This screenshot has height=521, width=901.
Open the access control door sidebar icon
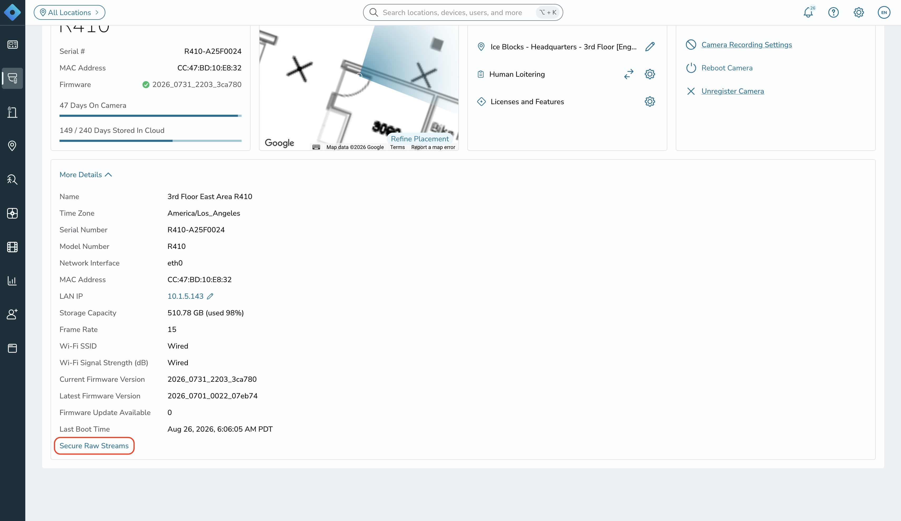pyautogui.click(x=13, y=112)
